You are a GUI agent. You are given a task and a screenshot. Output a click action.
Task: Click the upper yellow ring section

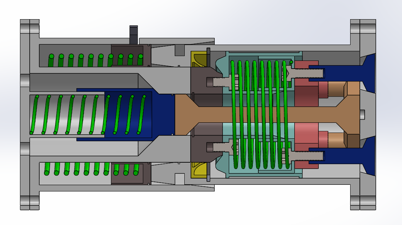coord(199,59)
